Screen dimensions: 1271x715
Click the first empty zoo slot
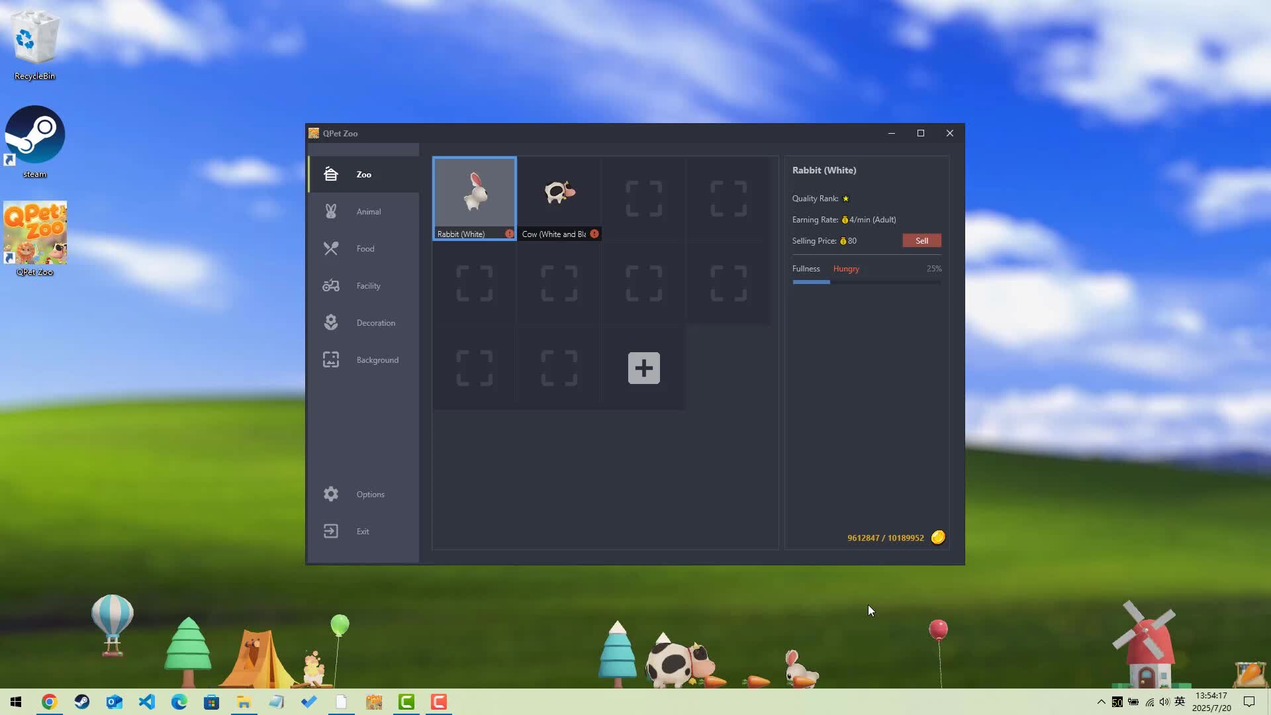click(643, 199)
